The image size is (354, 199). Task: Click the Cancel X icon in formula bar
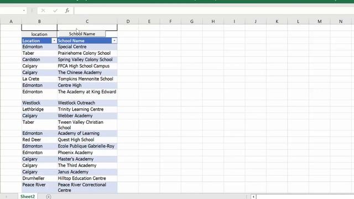click(x=43, y=11)
